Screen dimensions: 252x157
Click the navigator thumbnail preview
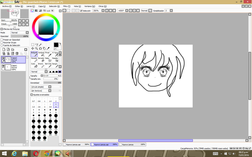[x=15, y=14]
